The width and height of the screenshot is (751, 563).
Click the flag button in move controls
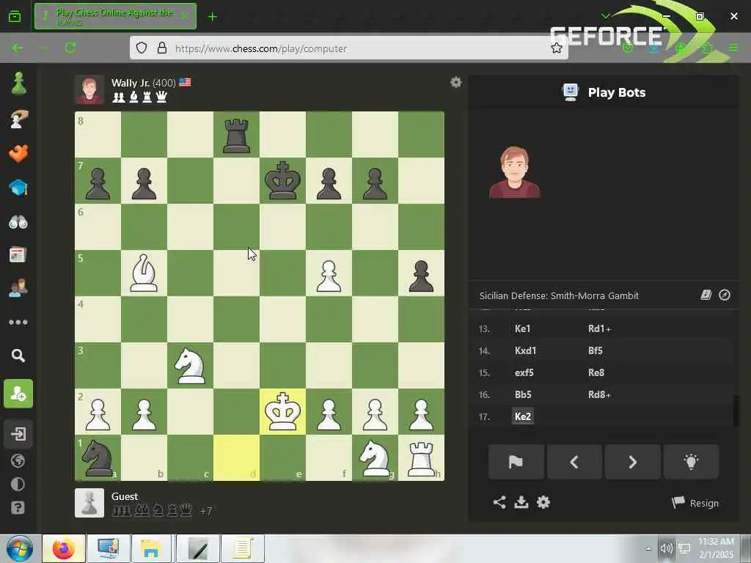coord(516,462)
